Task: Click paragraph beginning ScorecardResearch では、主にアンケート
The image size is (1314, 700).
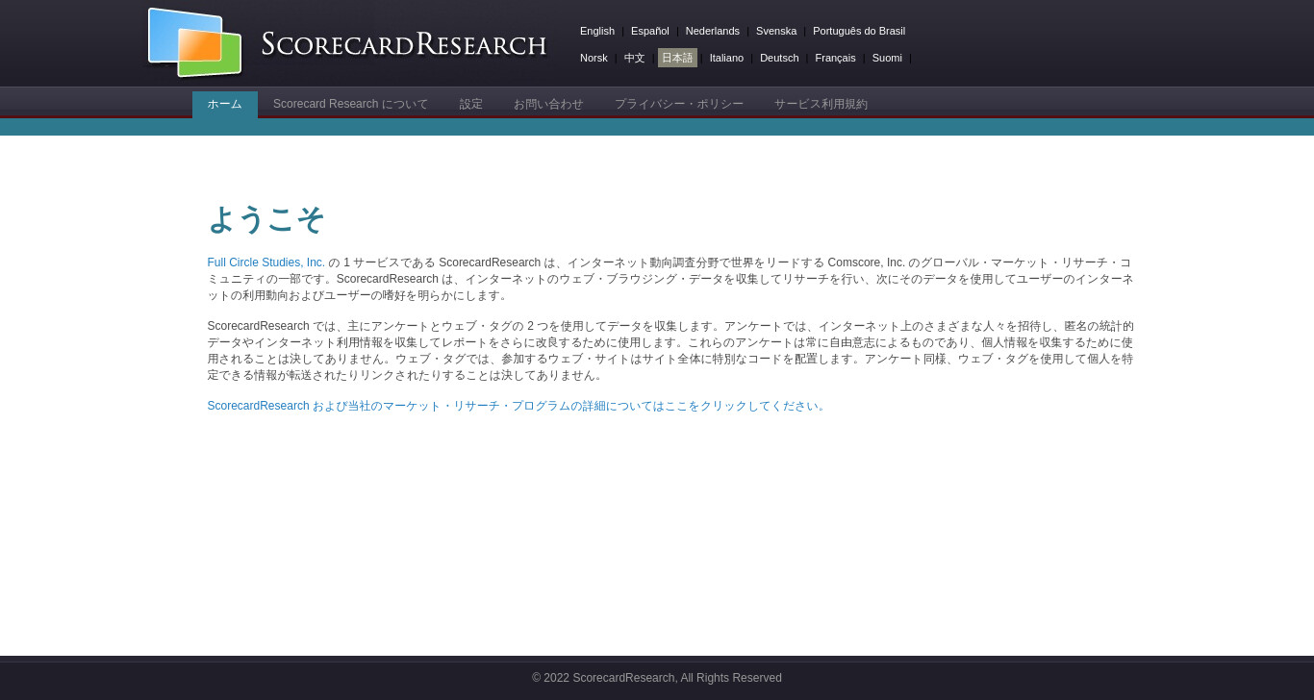Action: (670, 351)
